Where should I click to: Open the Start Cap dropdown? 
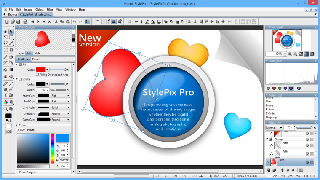(x=53, y=95)
